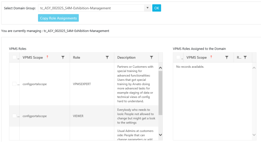Tick the VIEWER role row checkbox
This screenshot has width=261, height=143.
(14, 116)
